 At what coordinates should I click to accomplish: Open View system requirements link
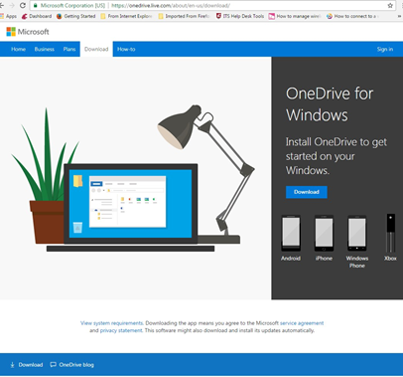pyautogui.click(x=112, y=323)
